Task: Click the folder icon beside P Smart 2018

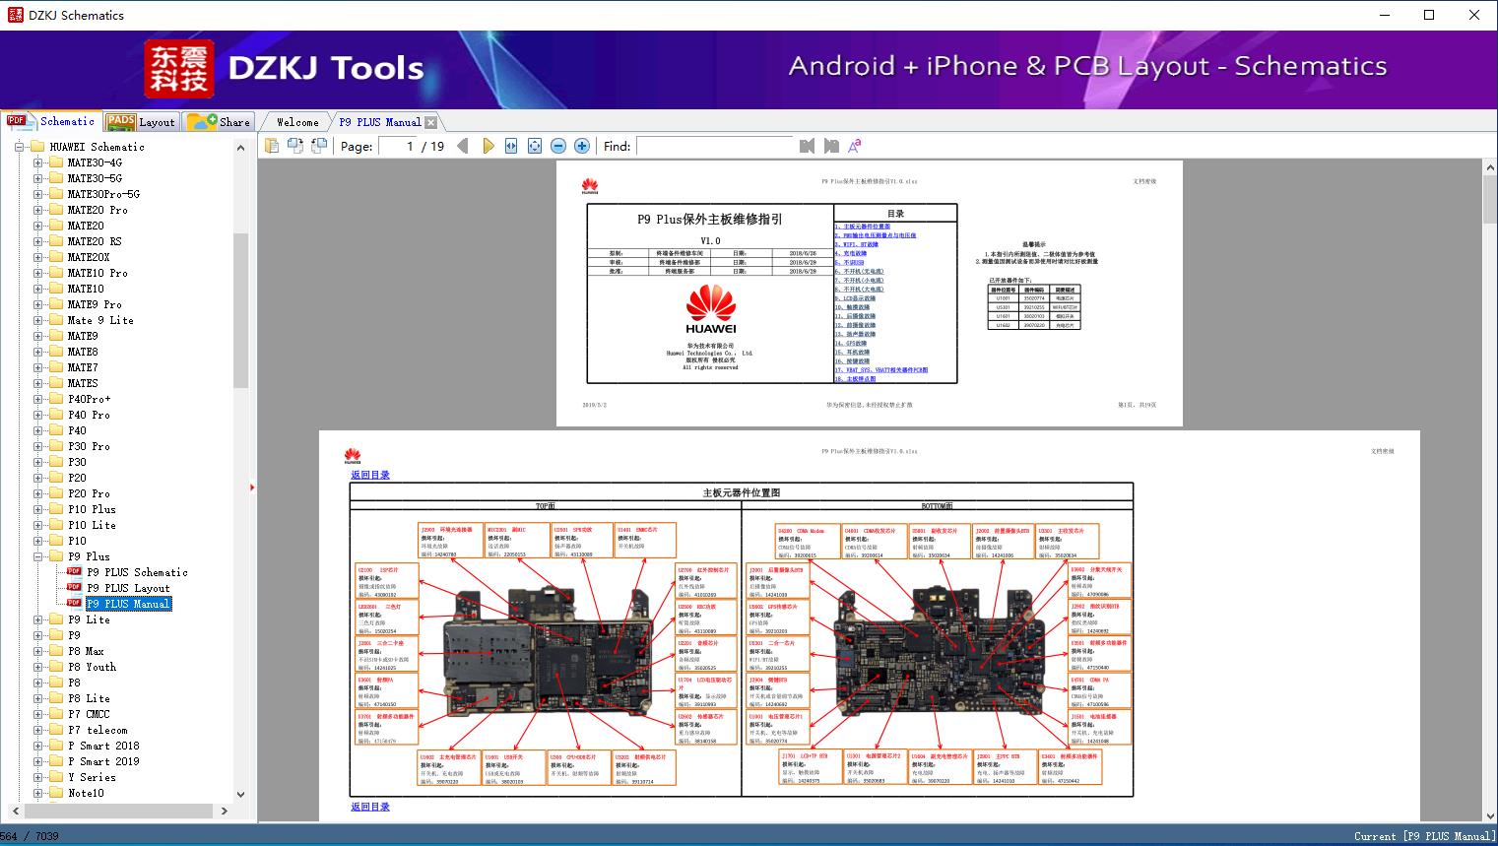Action: click(56, 746)
